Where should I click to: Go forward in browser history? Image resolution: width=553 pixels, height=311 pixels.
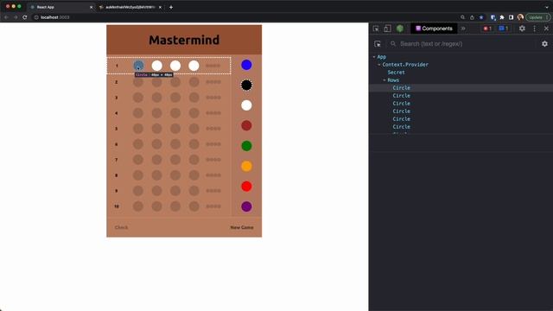pos(16,17)
